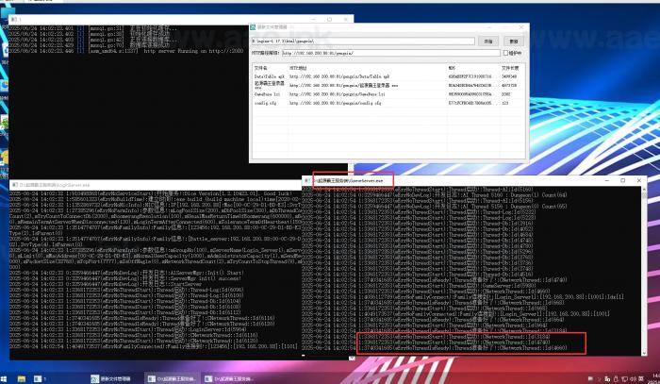This screenshot has width=660, height=384.
Task: Click the update file manager title bar icon
Action: (253, 27)
